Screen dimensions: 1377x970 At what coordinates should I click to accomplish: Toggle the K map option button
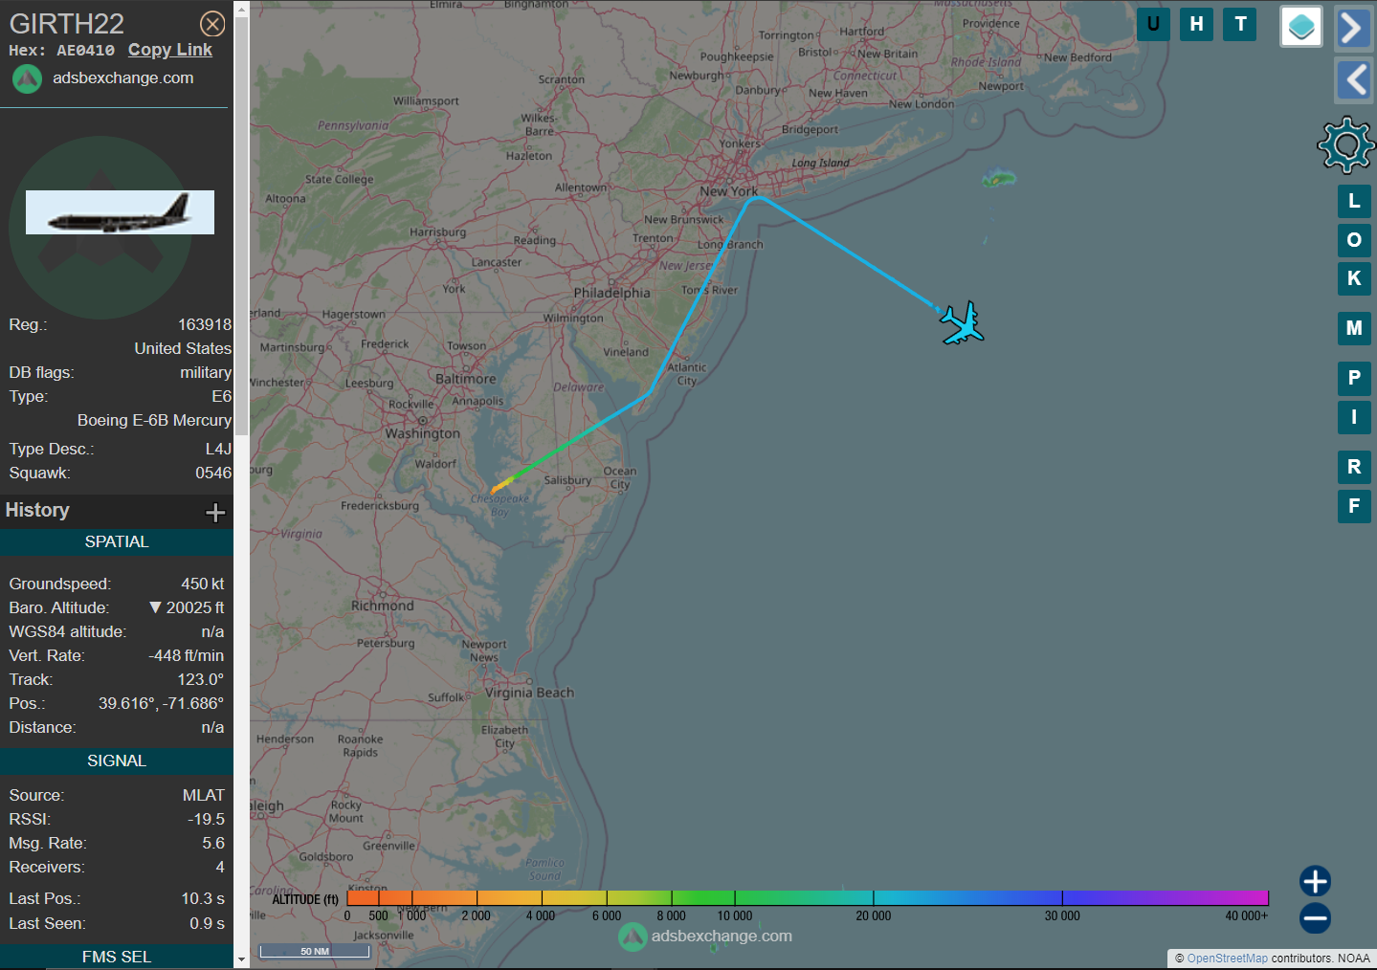tap(1354, 278)
